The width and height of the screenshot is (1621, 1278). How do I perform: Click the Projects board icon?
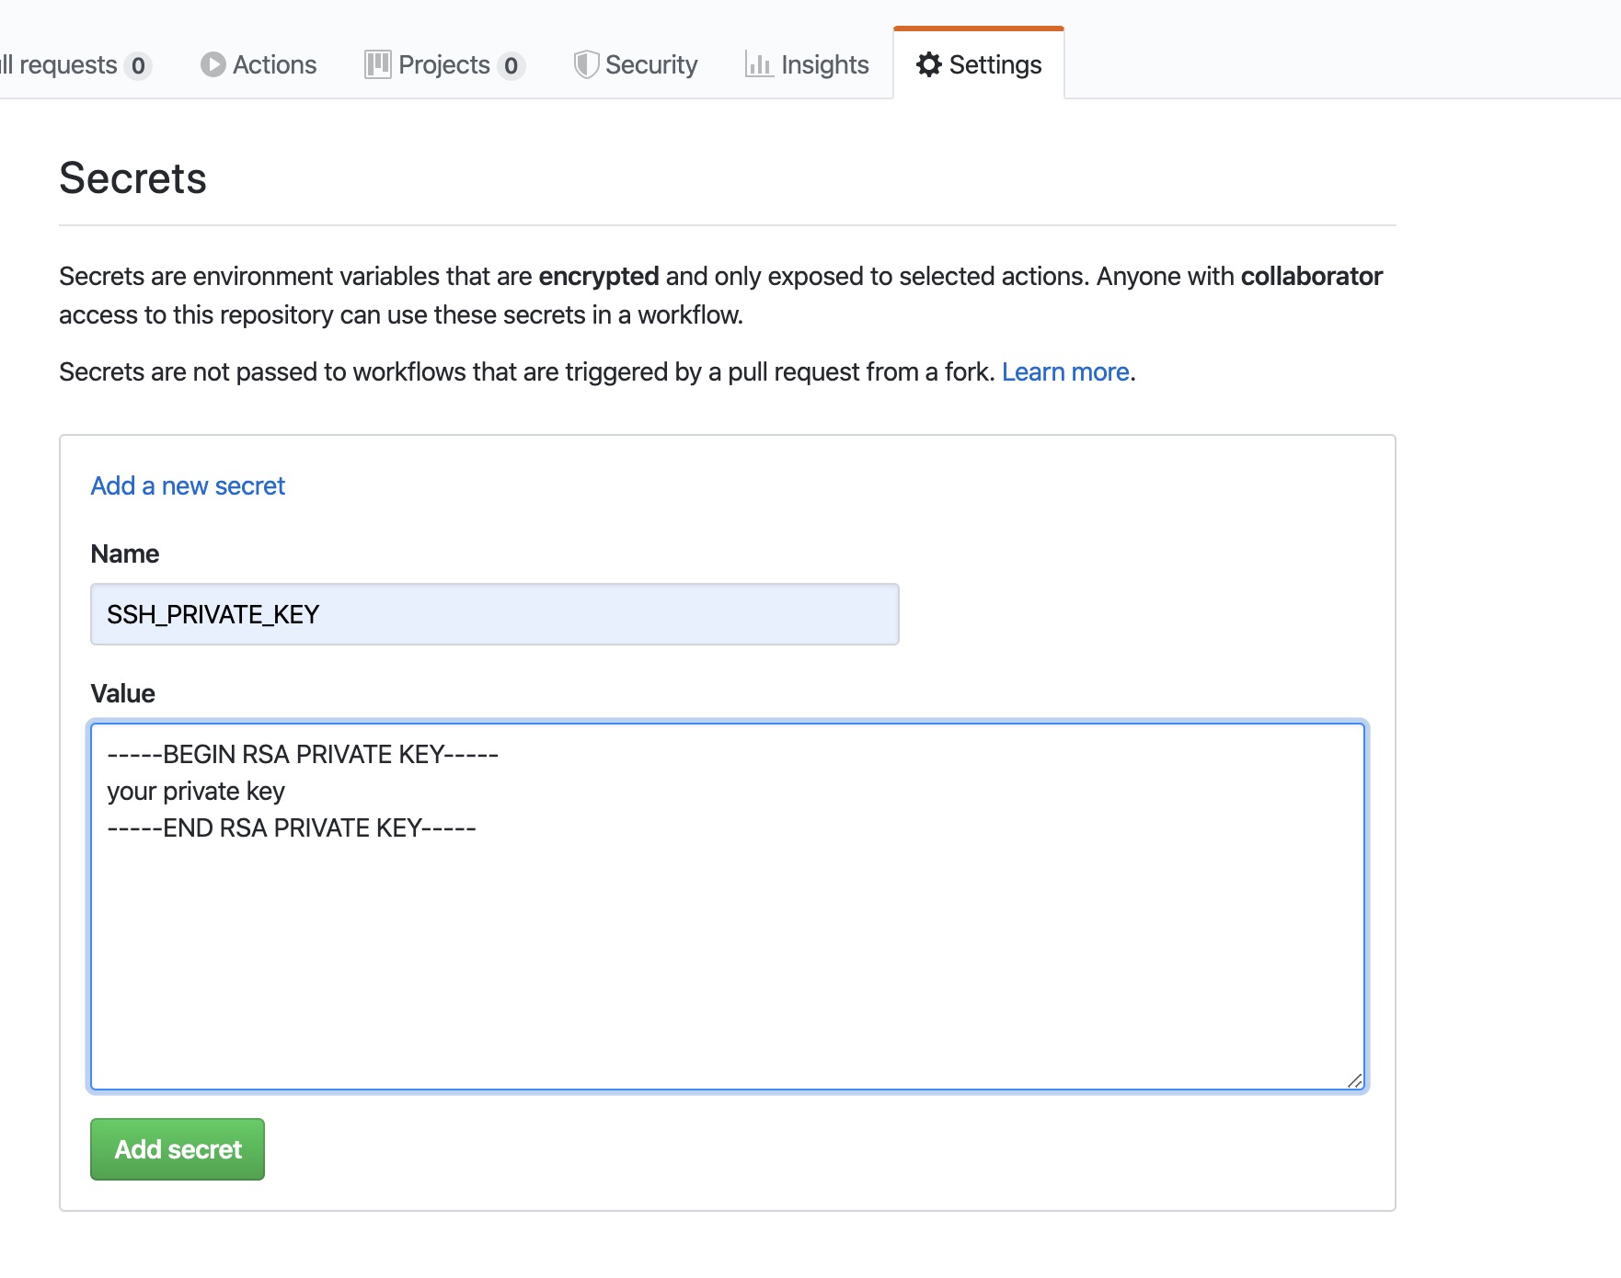377,64
